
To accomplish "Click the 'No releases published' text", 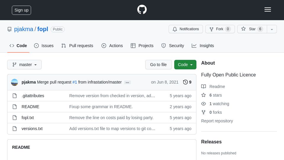I will 219,153.
